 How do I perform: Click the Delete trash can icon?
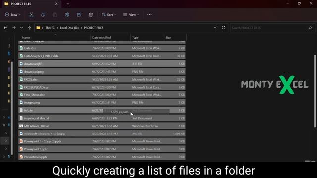tap(91, 15)
